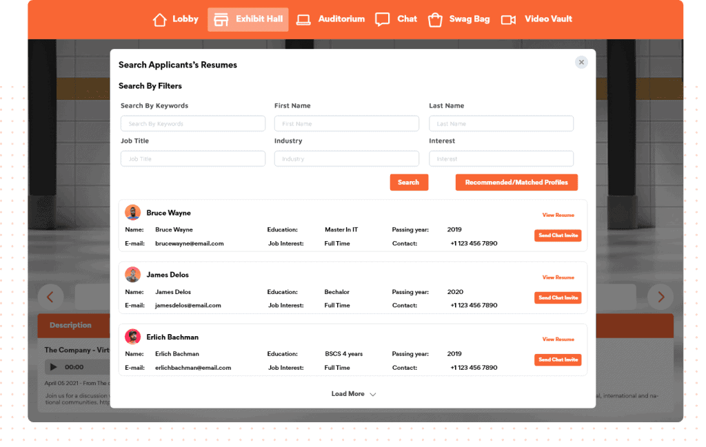This screenshot has width=706, height=447.
Task: Click the Exhibit Hall booth icon
Action: 221,19
